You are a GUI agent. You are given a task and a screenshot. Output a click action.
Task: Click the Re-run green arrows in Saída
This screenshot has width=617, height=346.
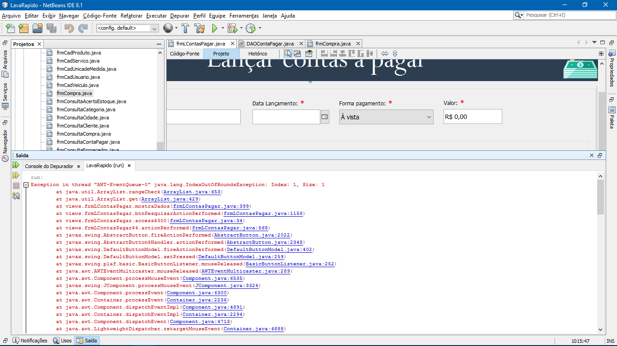[16, 165]
